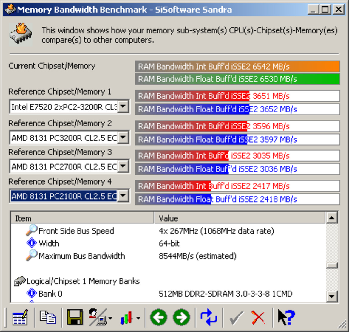The image size is (349, 332).
Task: Open Reference Chipset/Memory 2 dropdown arrow
Action: [x=123, y=138]
